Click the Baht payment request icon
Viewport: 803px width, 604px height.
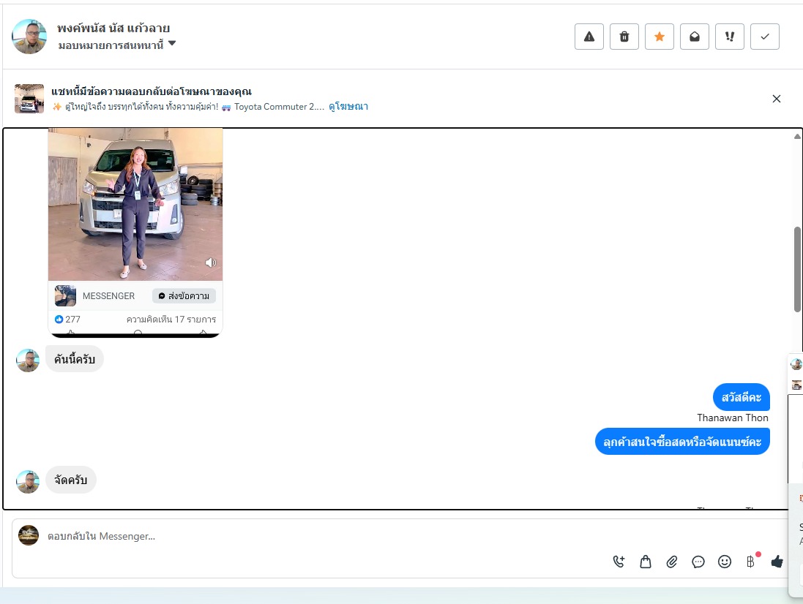(751, 562)
